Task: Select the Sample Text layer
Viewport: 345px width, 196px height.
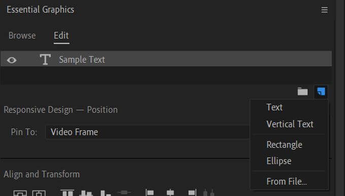Action: [x=166, y=59]
